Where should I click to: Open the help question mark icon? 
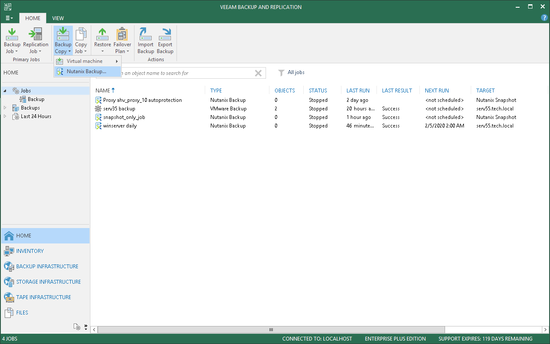[544, 18]
